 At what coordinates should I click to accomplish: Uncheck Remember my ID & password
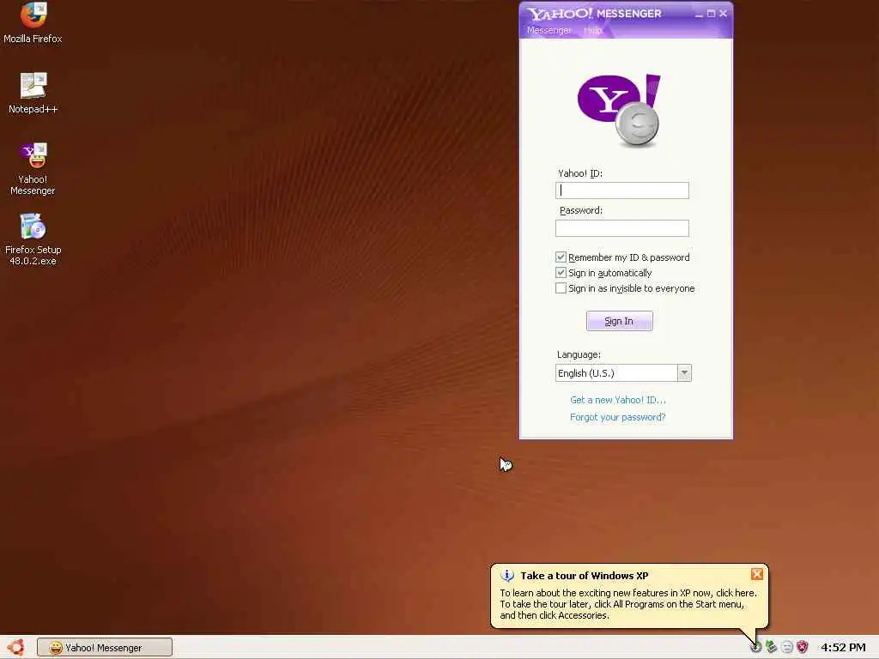tap(561, 257)
